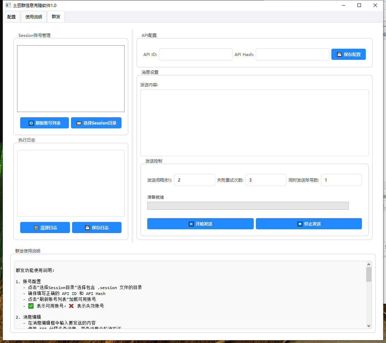Click the 失败重试次数 input box
This screenshot has width=386, height=343.
(266, 180)
